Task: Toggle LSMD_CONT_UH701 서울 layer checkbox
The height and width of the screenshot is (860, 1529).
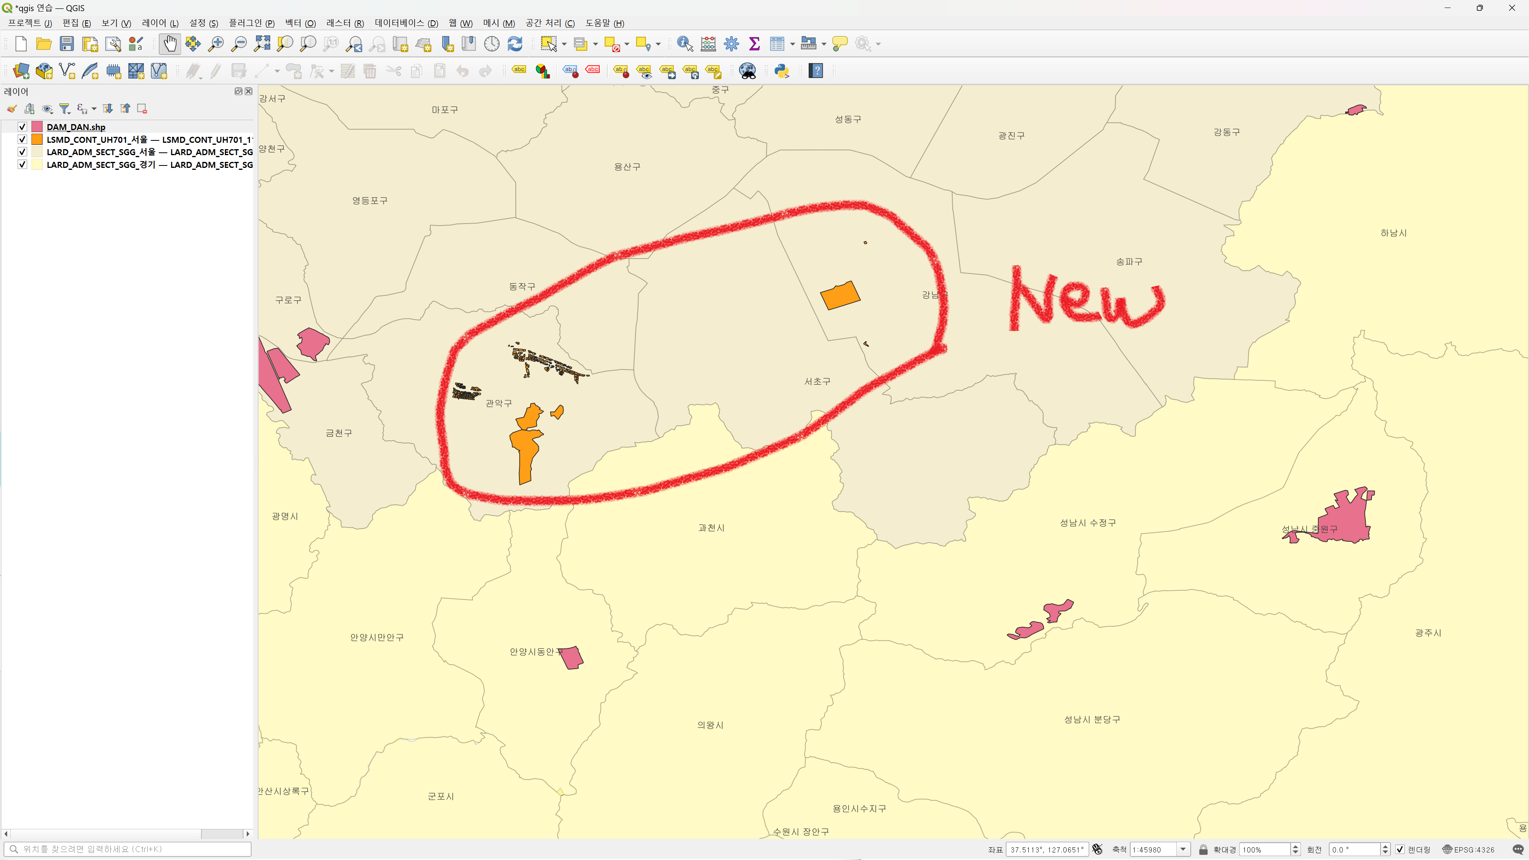Action: click(x=22, y=139)
